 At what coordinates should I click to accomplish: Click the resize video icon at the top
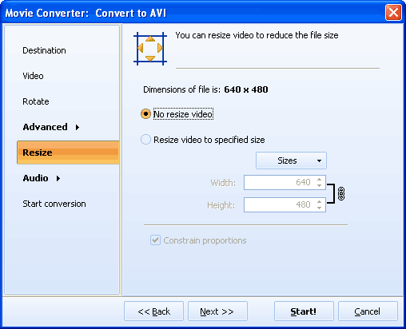[150, 49]
